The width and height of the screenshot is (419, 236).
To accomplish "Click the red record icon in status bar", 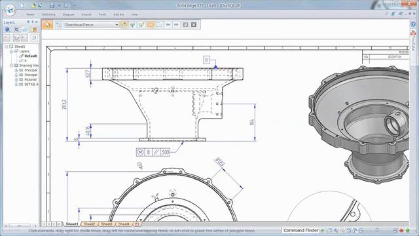I will 401,230.
